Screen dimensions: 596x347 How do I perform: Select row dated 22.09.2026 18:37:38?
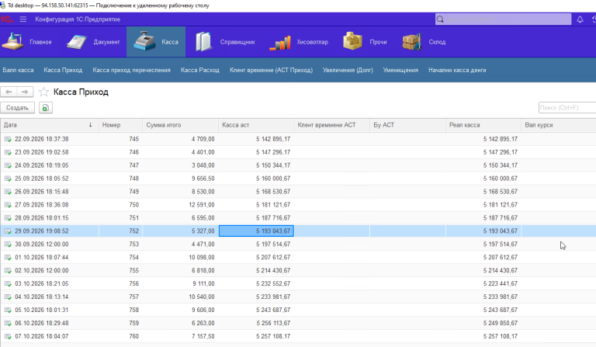click(x=298, y=139)
